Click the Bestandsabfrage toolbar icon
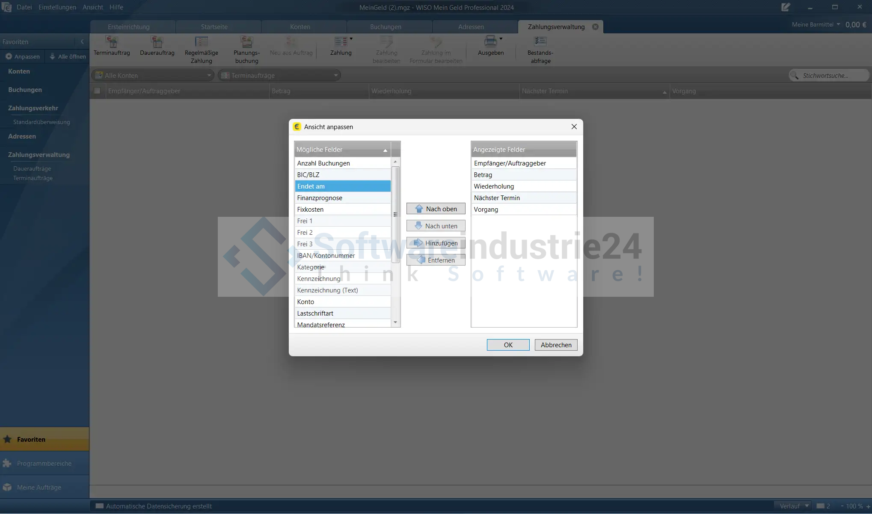872x514 pixels. (x=540, y=41)
